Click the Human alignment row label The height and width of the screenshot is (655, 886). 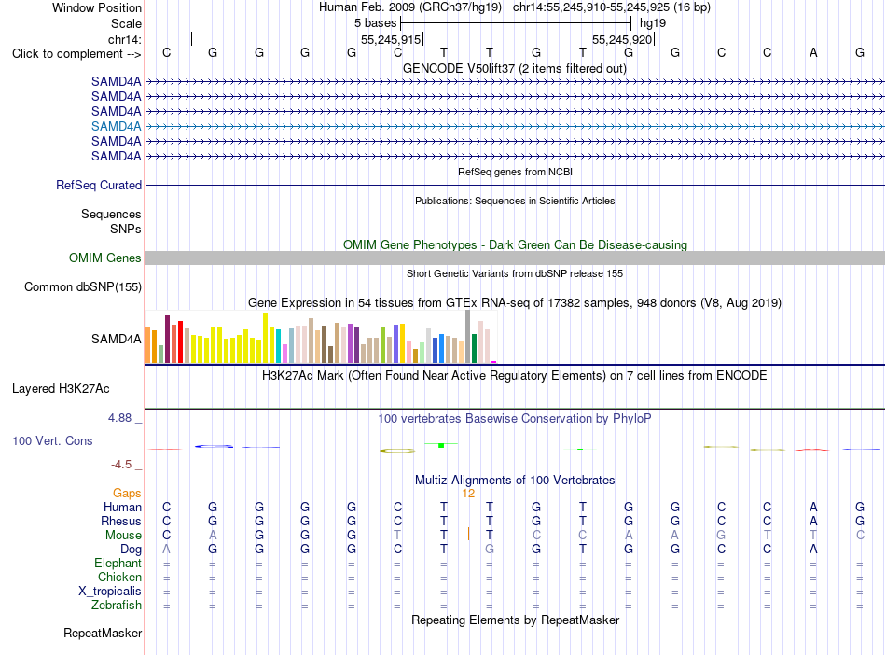(122, 507)
